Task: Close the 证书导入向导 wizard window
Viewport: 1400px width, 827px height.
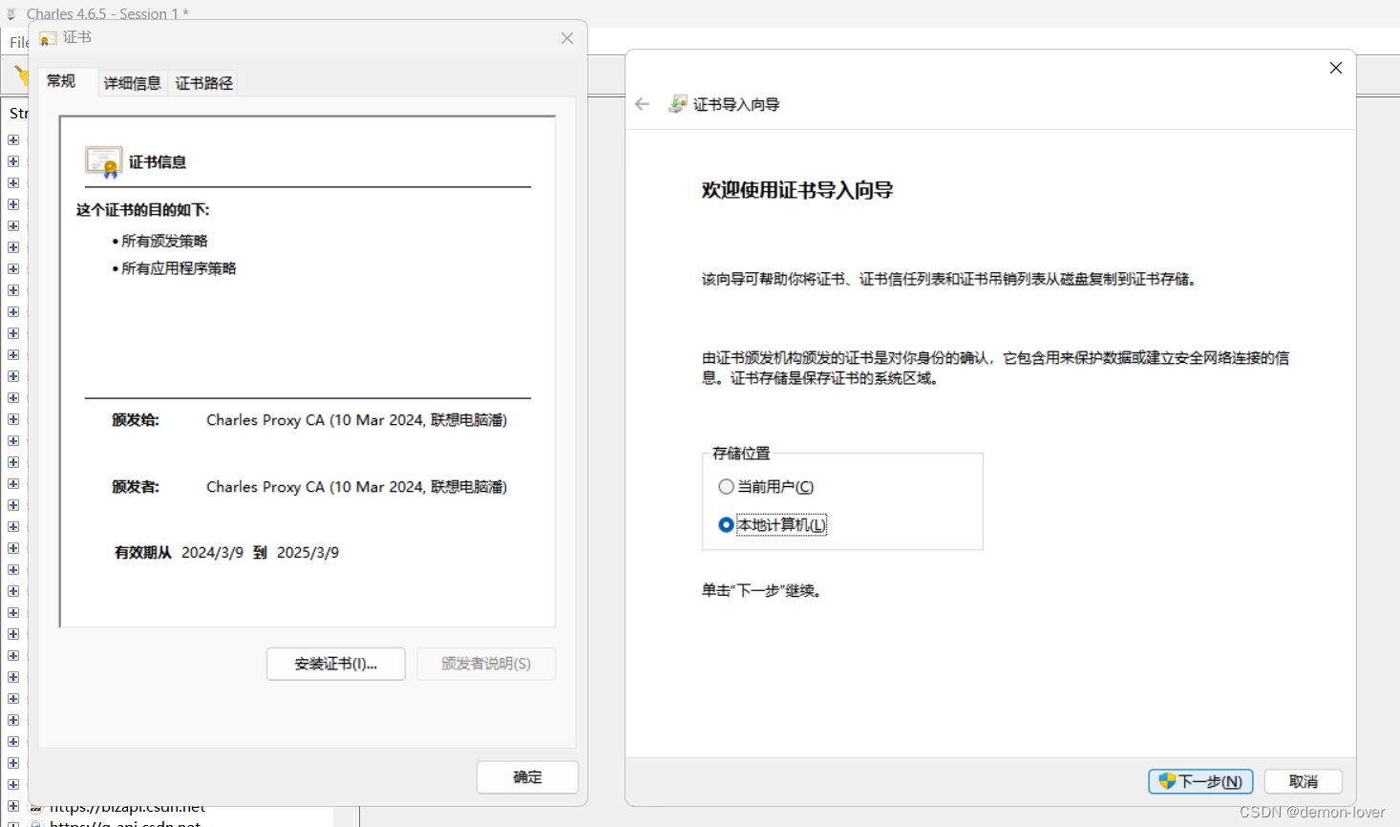Action: (1336, 68)
